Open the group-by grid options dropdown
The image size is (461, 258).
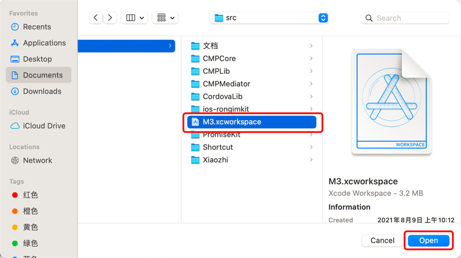pyautogui.click(x=165, y=18)
